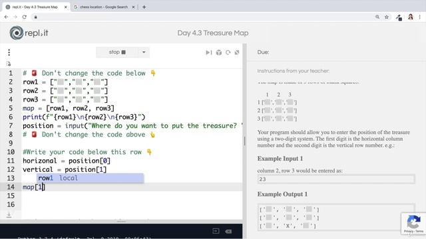
Task: Click line 14 code 'map[1]'
Action: pos(34,187)
